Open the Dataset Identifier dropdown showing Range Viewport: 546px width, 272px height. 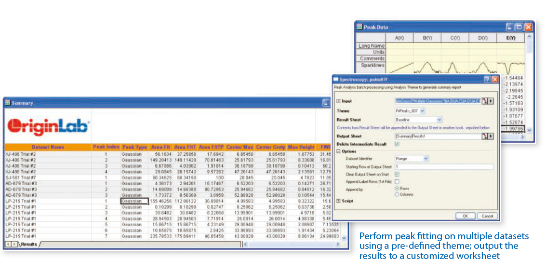[x=426, y=159]
